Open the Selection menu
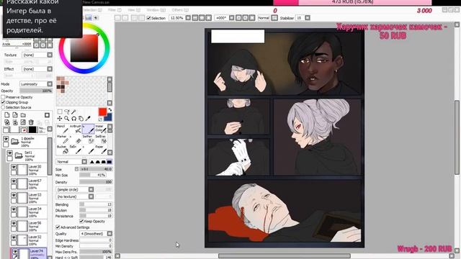Image resolution: width=461 pixels, height=259 pixels. (92, 10)
